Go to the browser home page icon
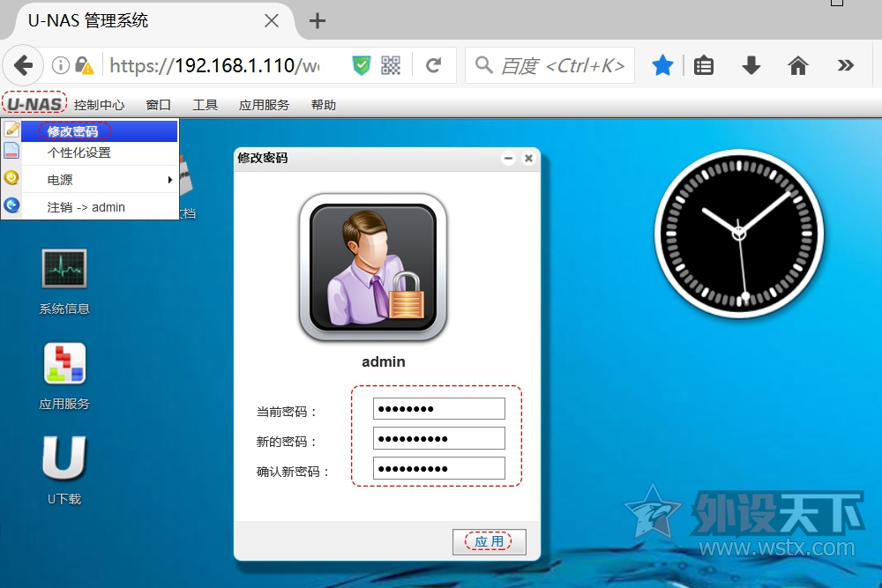 (797, 66)
